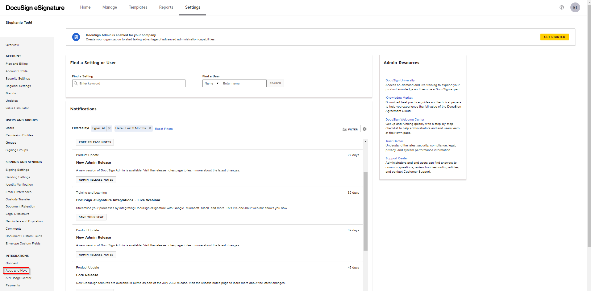Open the Groups sidebar link

(x=11, y=143)
